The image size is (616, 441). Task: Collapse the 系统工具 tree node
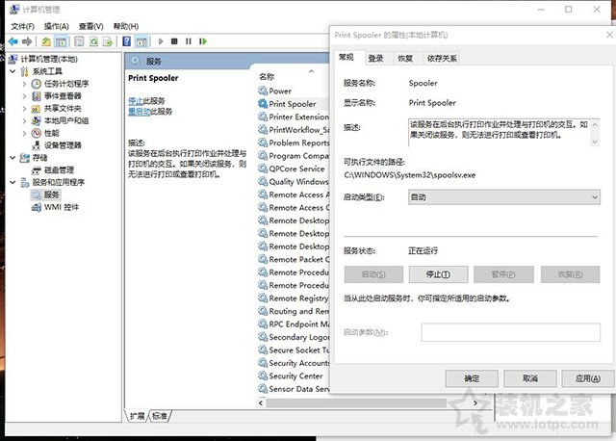coord(13,71)
